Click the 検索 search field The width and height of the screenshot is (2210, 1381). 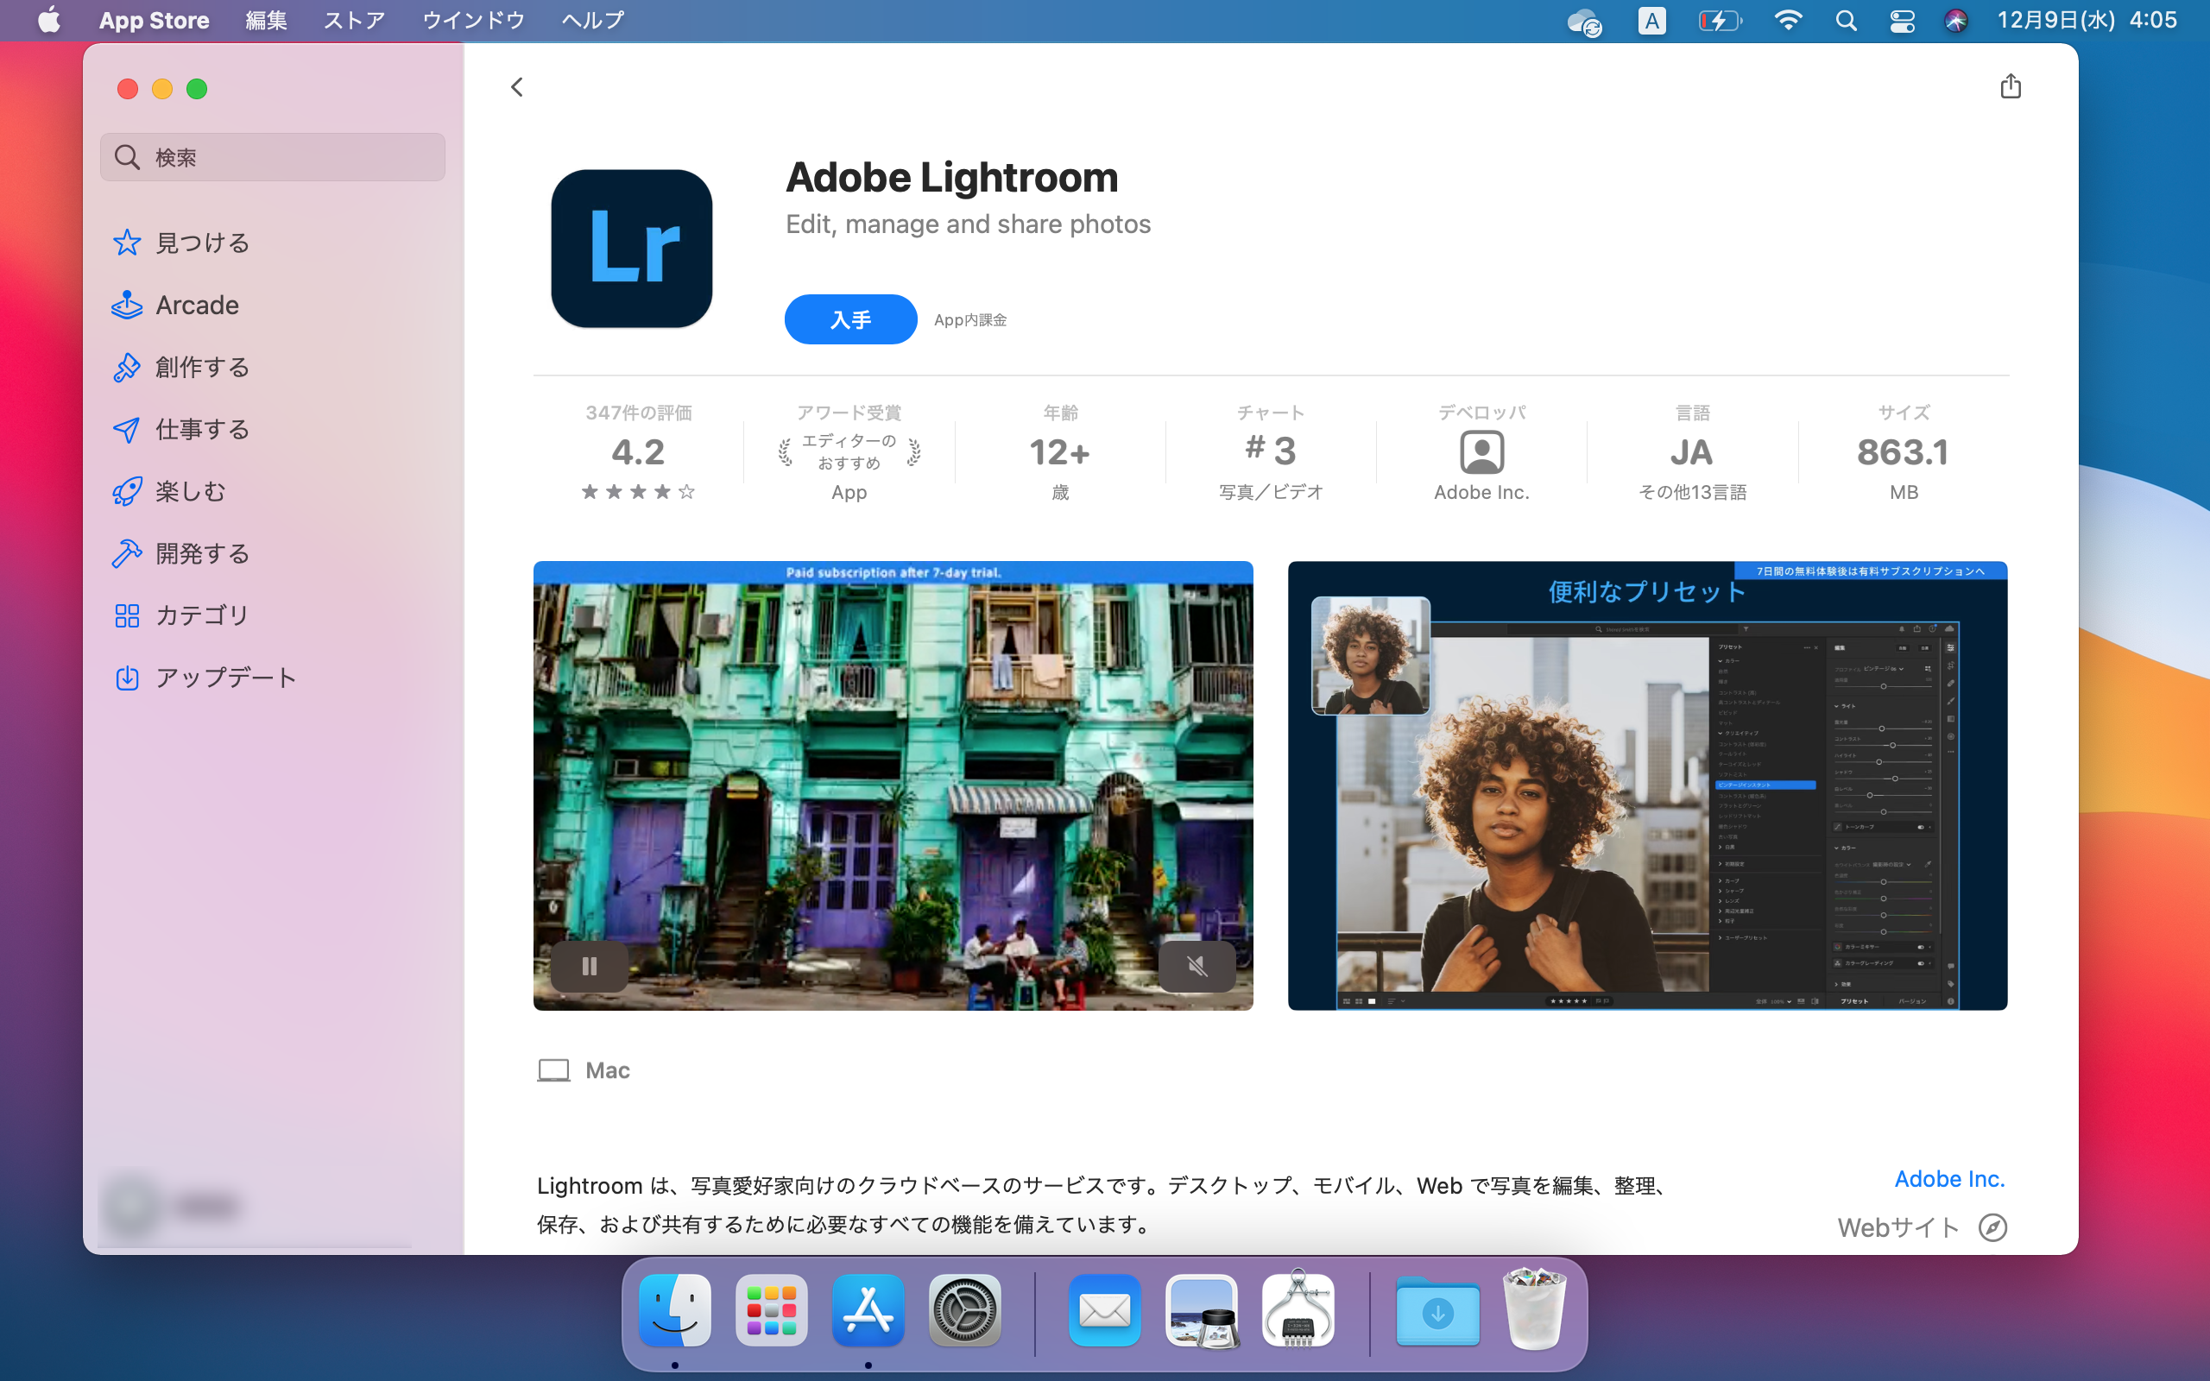(x=271, y=156)
